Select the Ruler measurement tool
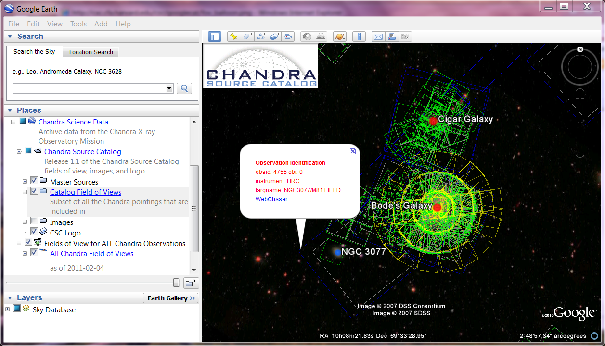This screenshot has width=605, height=346. click(x=359, y=37)
